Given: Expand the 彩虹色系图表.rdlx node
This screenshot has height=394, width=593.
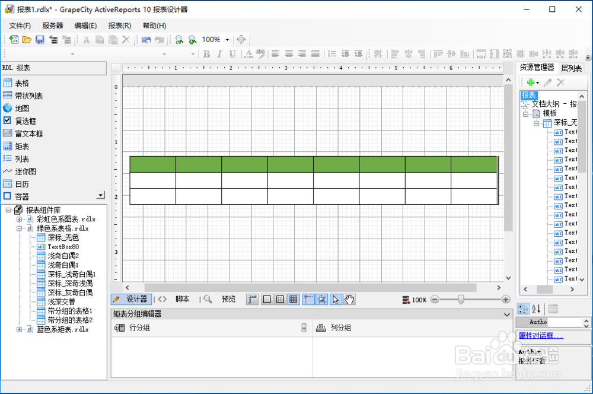Looking at the screenshot, I should tap(19, 219).
